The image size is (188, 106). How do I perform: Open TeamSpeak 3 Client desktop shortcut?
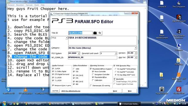pyautogui.click(x=42, y=91)
